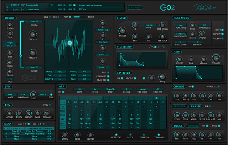Enable Bypass All effects

pyautogui.click(x=218, y=87)
